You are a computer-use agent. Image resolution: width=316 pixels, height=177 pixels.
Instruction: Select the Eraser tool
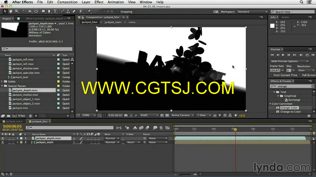tap(74, 11)
